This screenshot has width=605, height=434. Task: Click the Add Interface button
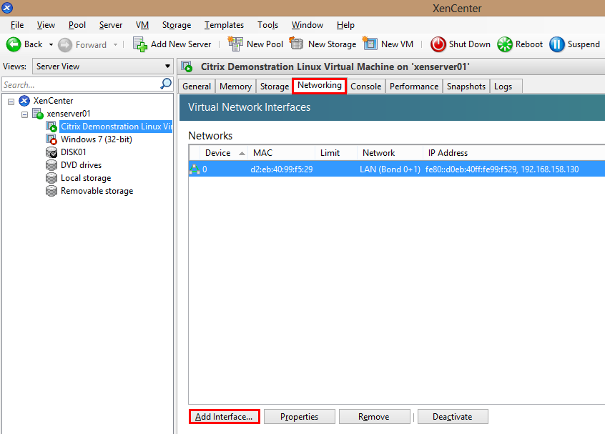pyautogui.click(x=224, y=417)
